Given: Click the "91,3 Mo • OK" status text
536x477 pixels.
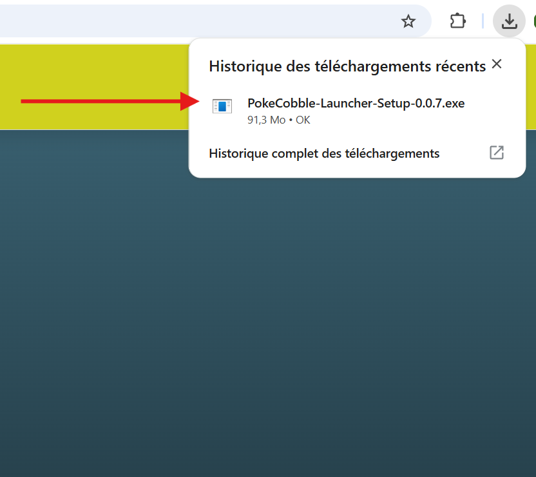Looking at the screenshot, I should coord(278,120).
